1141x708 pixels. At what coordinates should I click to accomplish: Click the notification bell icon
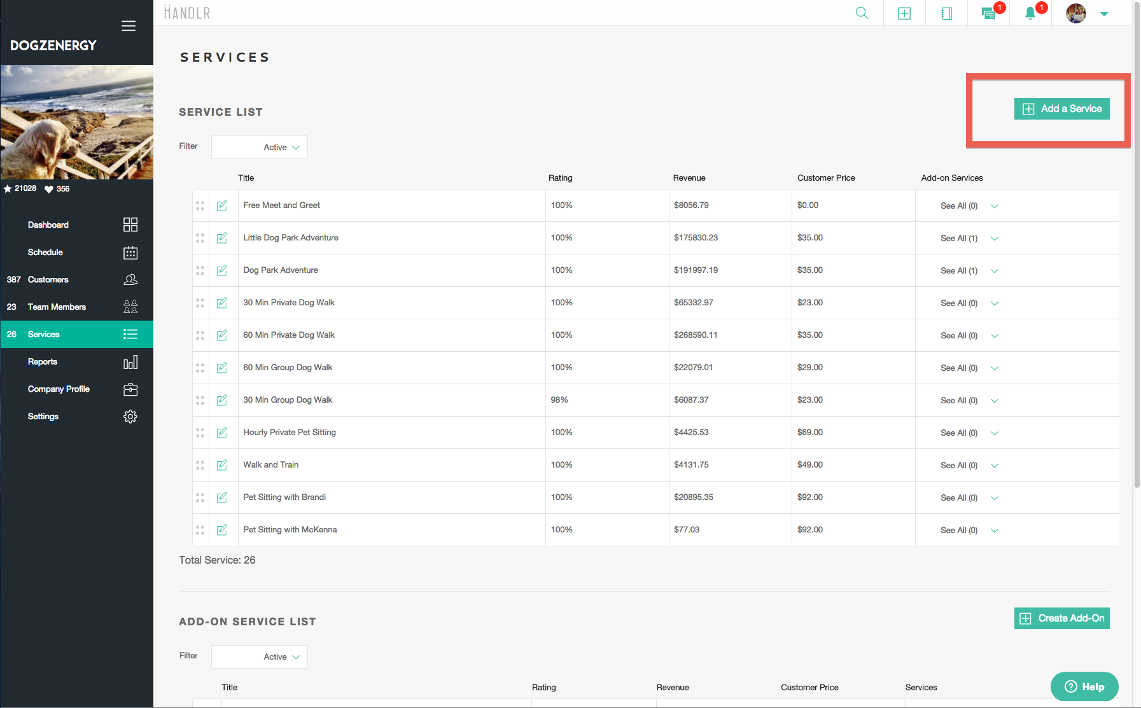pyautogui.click(x=1030, y=13)
